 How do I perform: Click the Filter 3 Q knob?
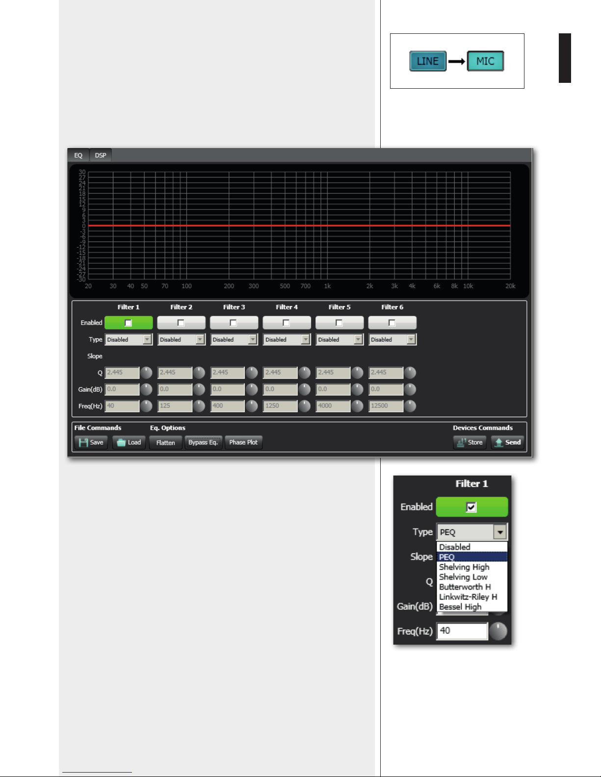point(252,373)
